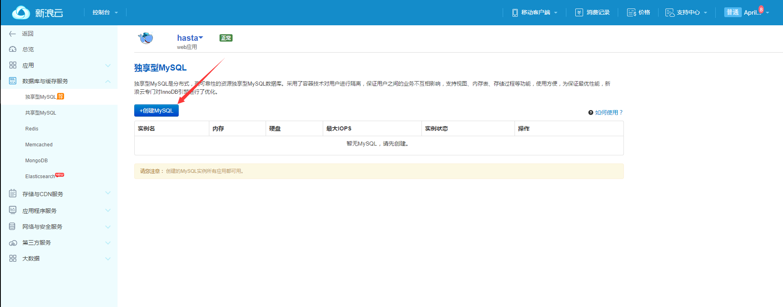Expand the 应用 sidebar section
This screenshot has width=783, height=307.
[108, 65]
